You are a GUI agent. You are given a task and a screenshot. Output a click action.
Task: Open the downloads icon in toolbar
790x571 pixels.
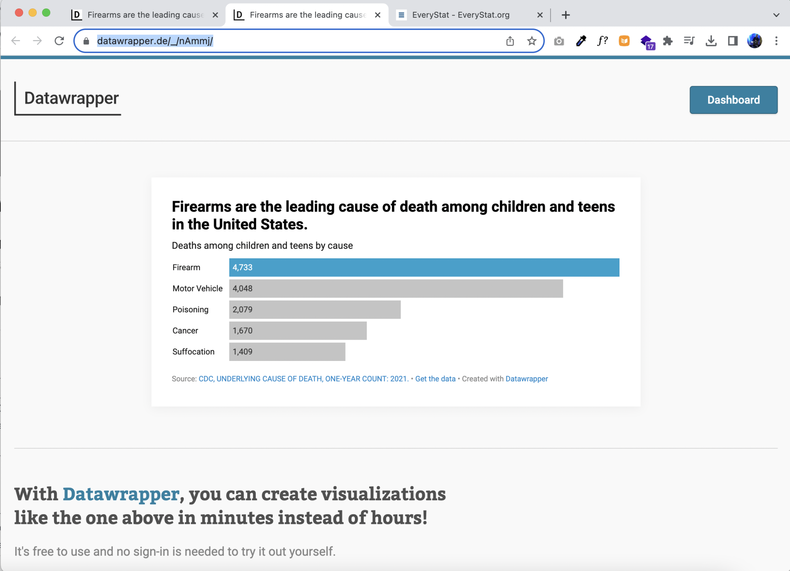click(x=711, y=41)
